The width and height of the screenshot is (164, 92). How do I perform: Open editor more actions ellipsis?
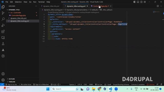pyautogui.click(x=161, y=6)
